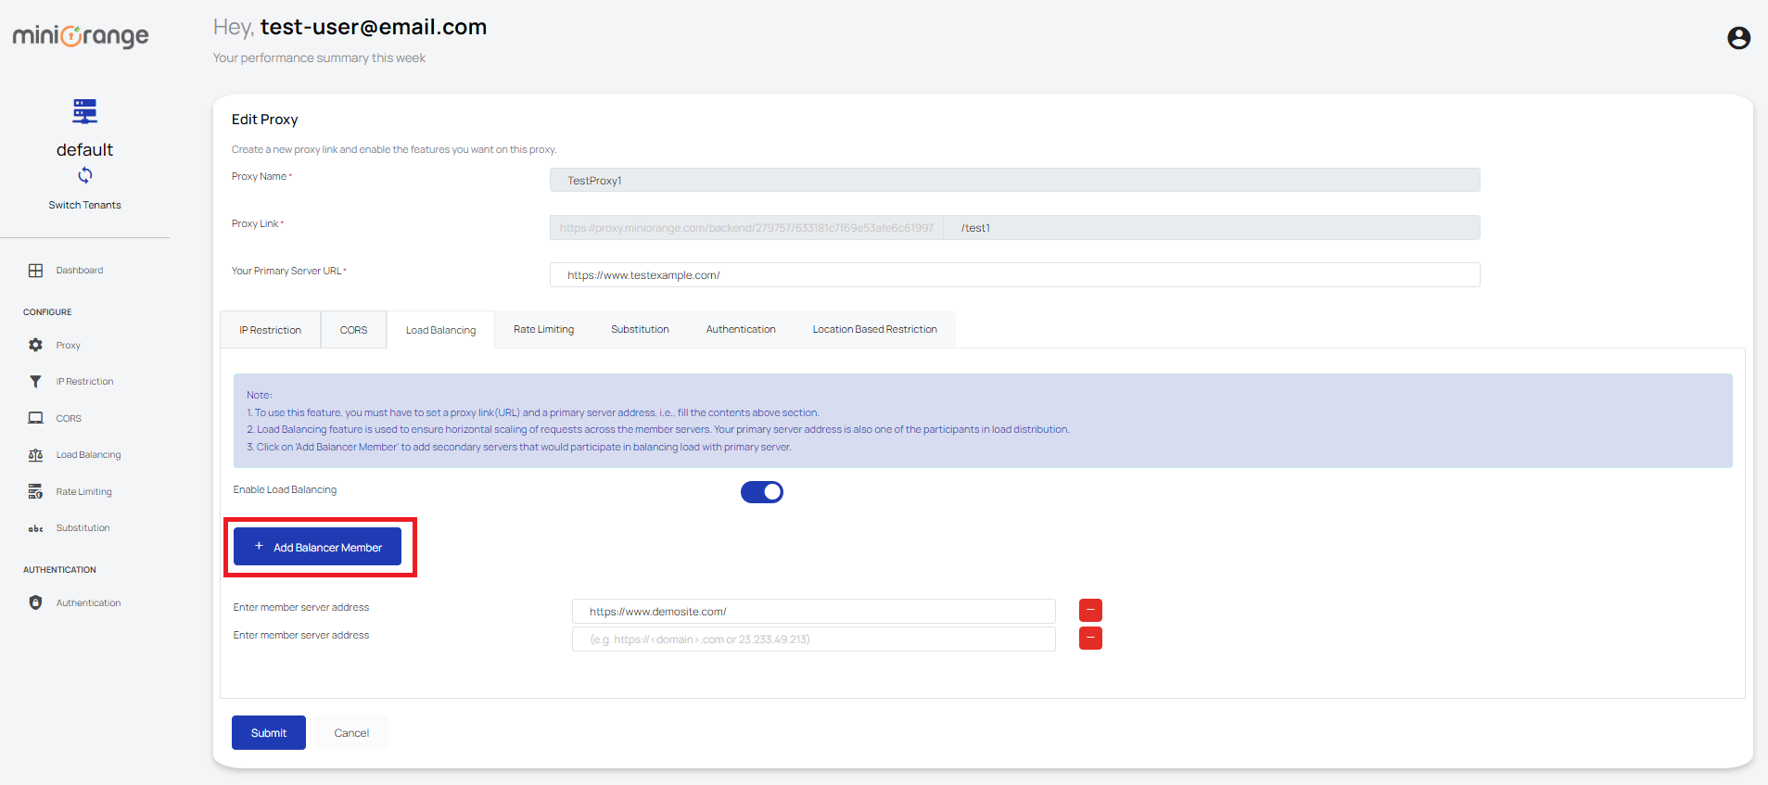Switch to the CORS tab

tap(353, 330)
